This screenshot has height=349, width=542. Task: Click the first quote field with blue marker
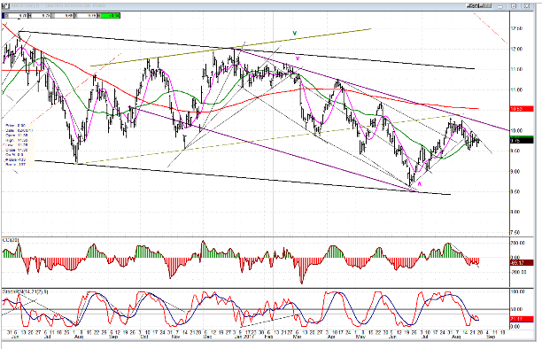16,16
